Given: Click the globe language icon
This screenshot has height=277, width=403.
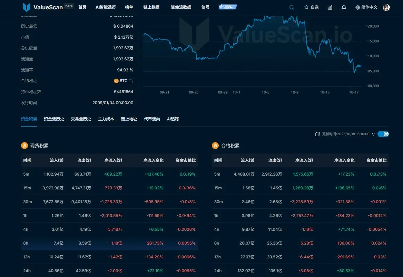Looking at the screenshot, I should (357, 8).
